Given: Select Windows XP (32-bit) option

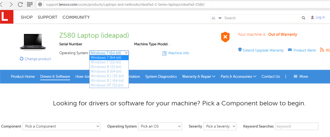Looking at the screenshot, I should [x=109, y=85].
